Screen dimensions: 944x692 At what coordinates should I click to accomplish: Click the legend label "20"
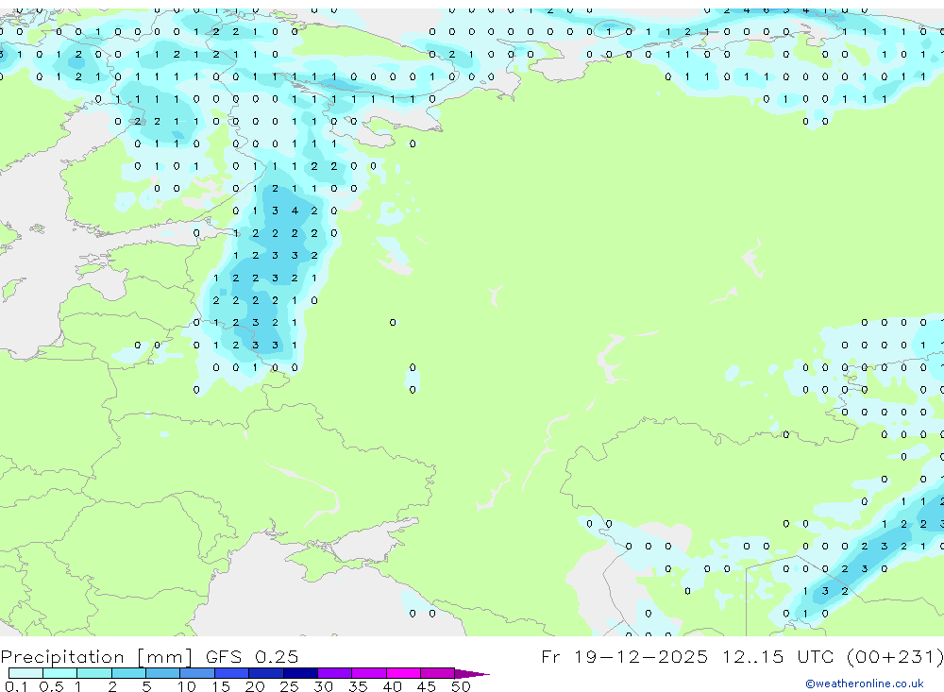pos(255,686)
